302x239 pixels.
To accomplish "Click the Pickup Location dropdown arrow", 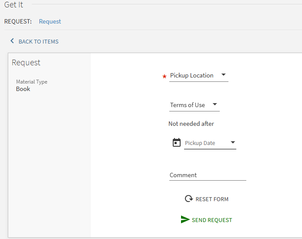I will point(224,75).
